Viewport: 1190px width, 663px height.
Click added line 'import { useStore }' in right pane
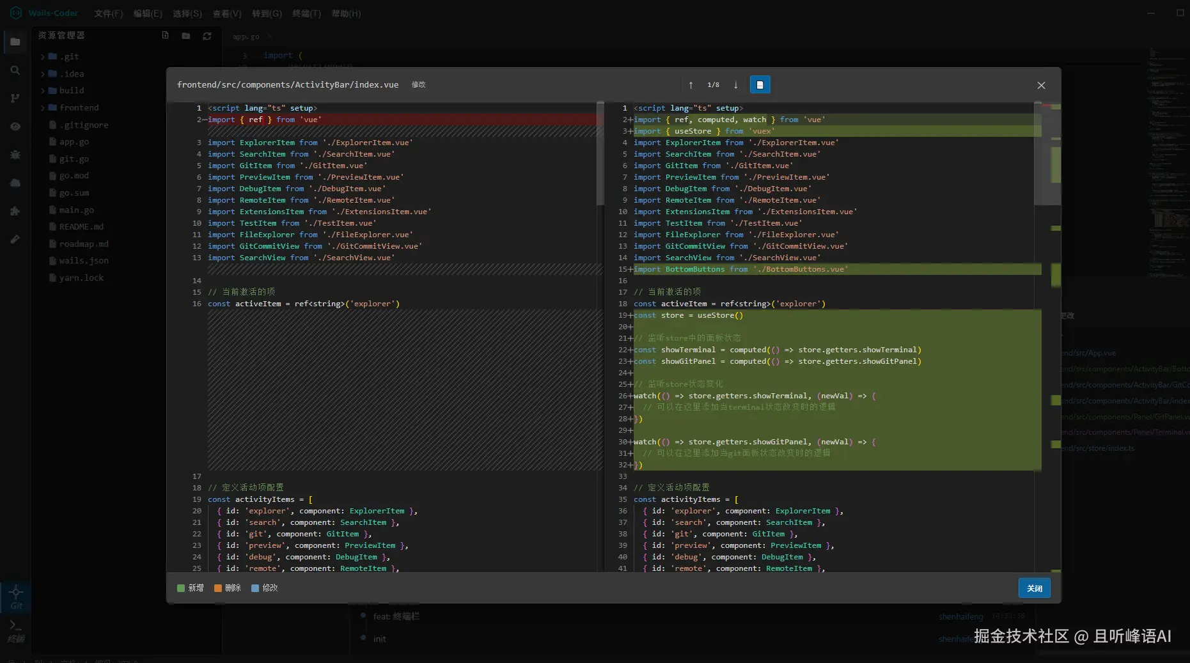click(x=837, y=131)
